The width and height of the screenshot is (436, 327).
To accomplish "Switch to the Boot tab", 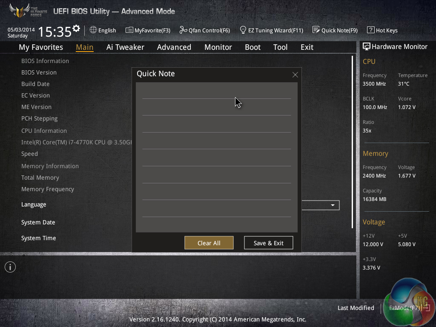I will point(252,47).
